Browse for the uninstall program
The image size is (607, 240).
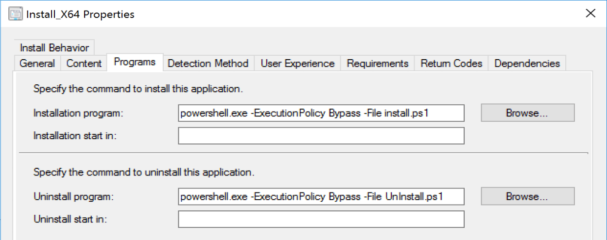(527, 196)
